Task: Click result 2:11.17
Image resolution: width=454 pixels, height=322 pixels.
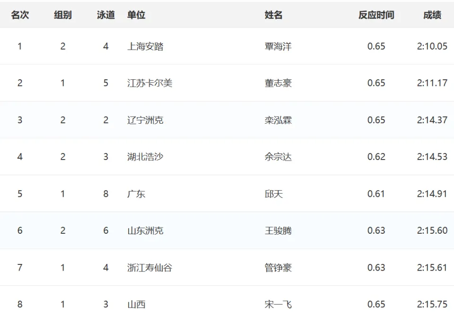Action: coord(432,83)
